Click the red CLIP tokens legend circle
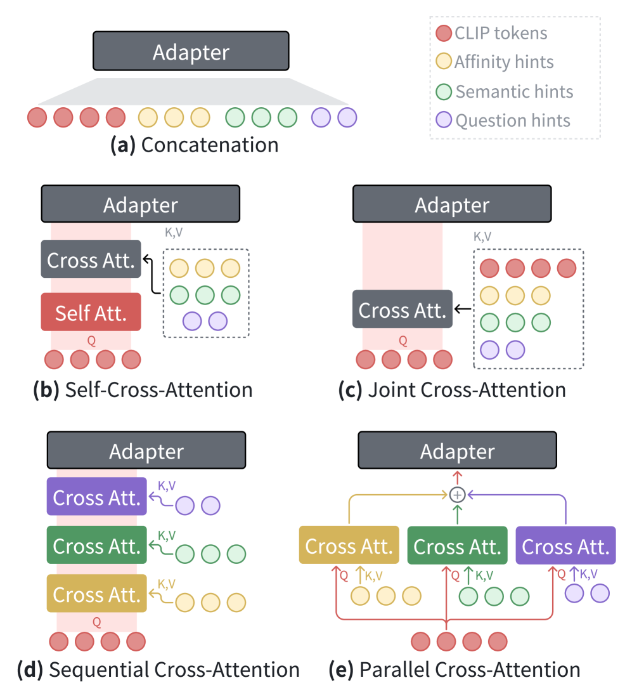The image size is (632, 699). pos(444,33)
